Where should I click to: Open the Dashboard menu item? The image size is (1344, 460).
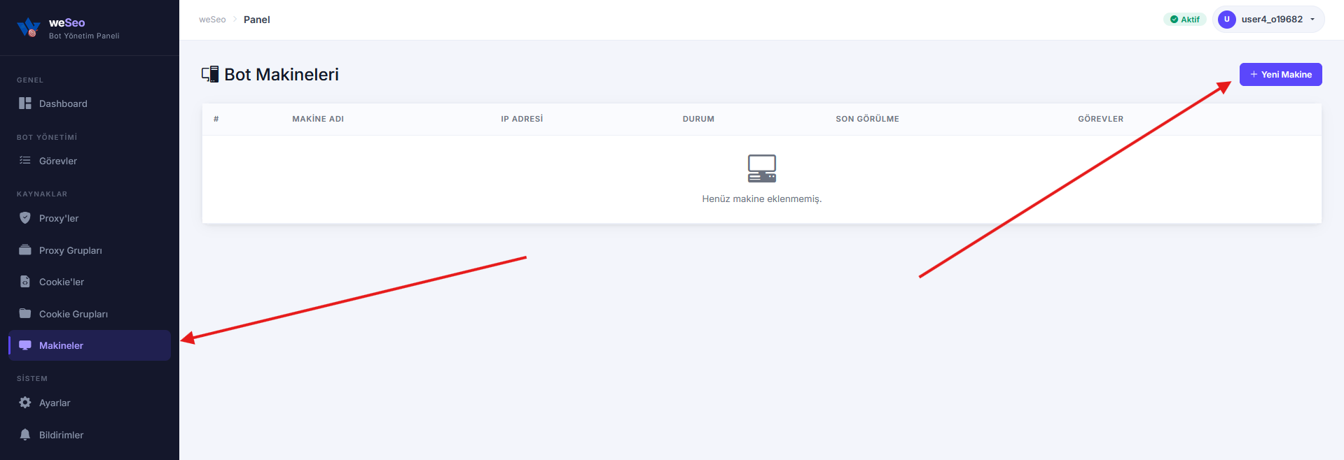90,103
